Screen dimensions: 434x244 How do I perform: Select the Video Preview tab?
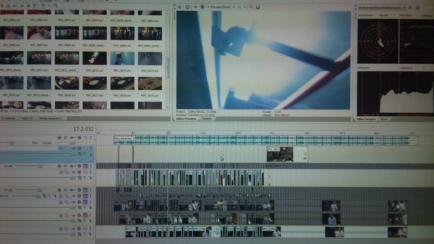[x=186, y=119]
